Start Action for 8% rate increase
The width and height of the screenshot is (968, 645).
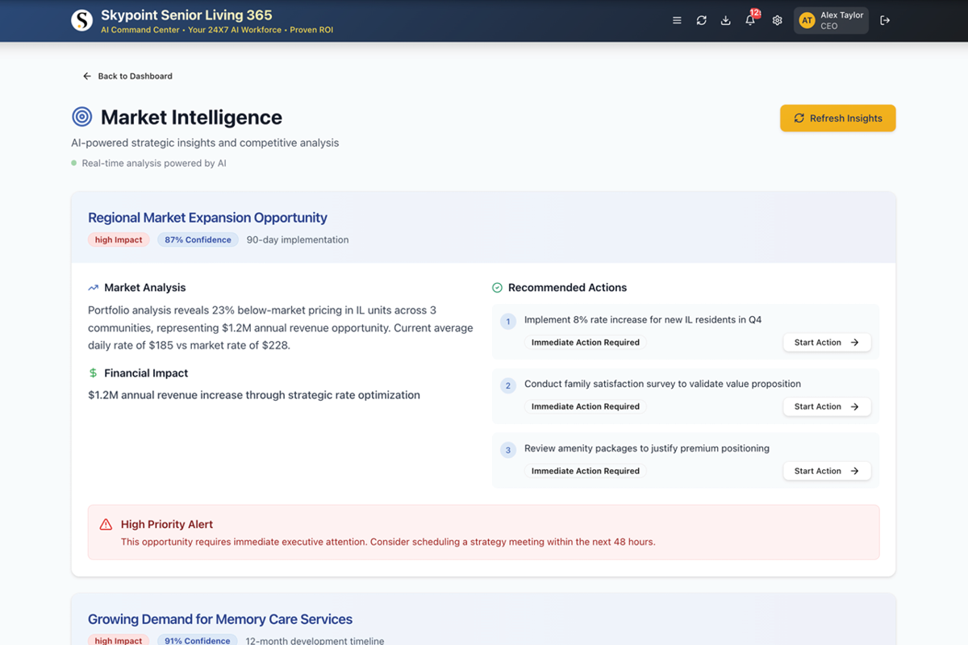[x=827, y=343]
